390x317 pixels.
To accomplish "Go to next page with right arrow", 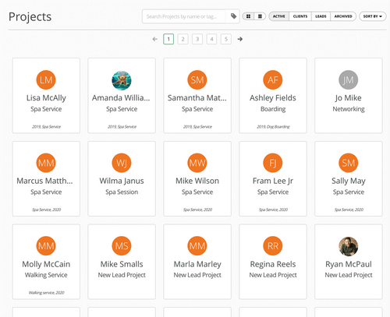I will click(x=240, y=39).
